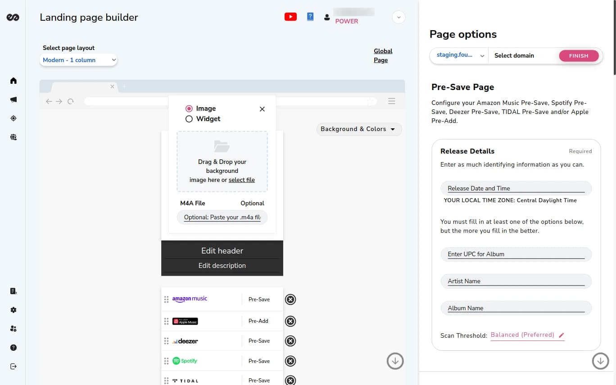
Task: Click the logout icon in sidebar
Action: click(14, 367)
